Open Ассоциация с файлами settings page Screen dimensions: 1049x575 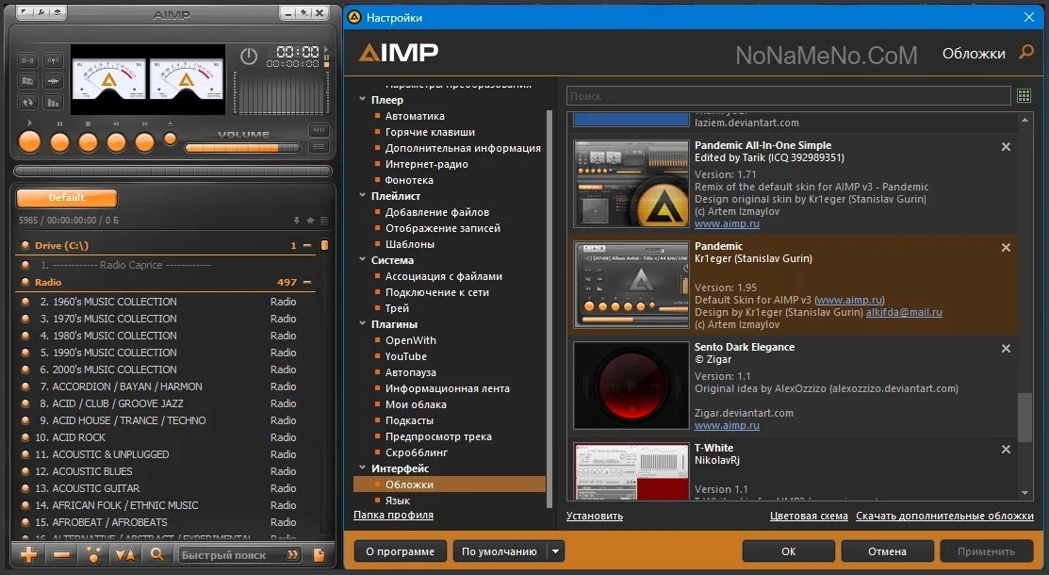coord(444,276)
